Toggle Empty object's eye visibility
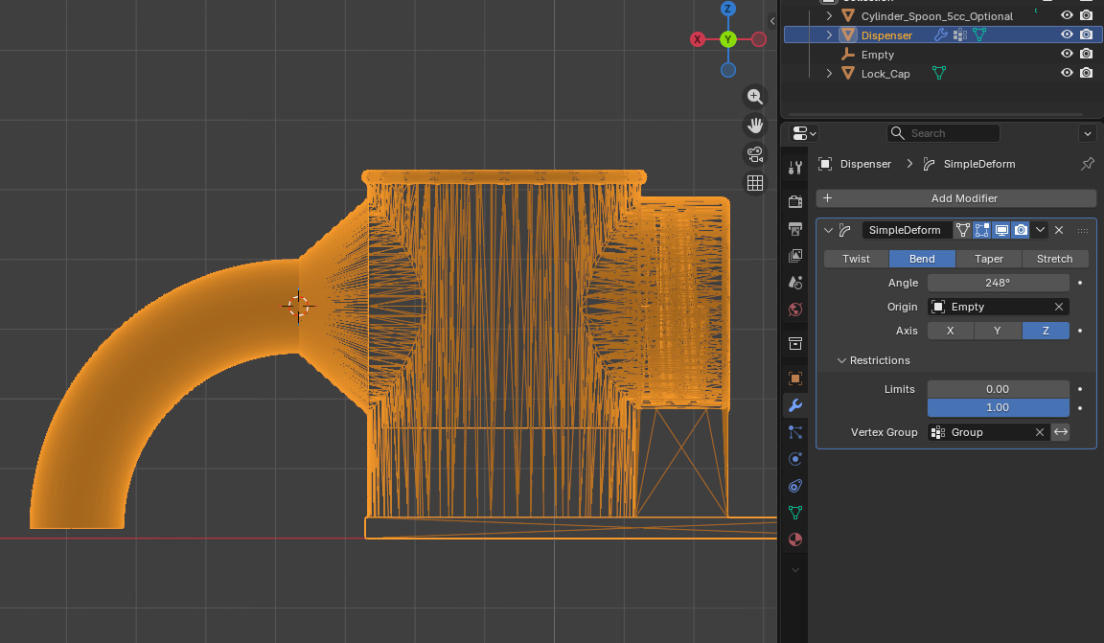This screenshot has width=1104, height=643. (1067, 54)
